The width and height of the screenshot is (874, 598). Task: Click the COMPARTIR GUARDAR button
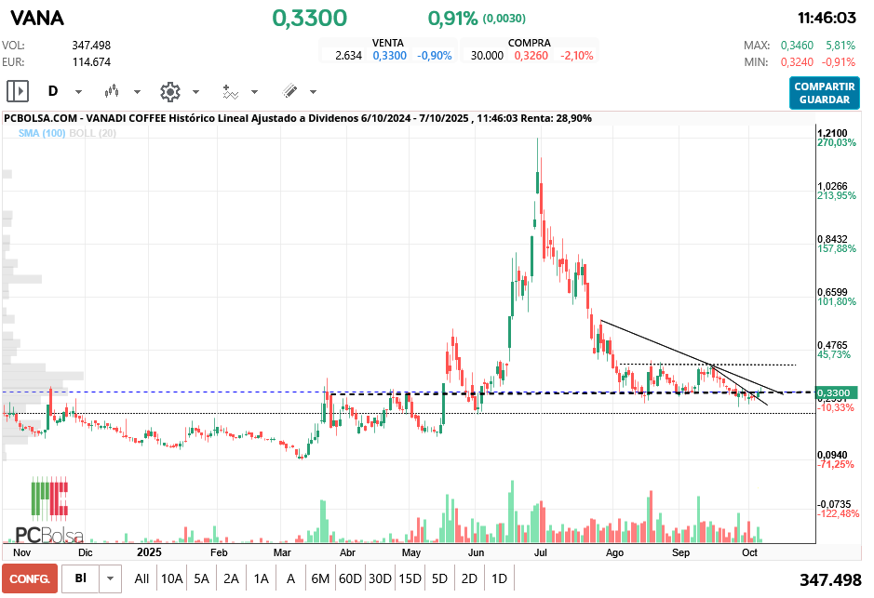click(x=824, y=93)
